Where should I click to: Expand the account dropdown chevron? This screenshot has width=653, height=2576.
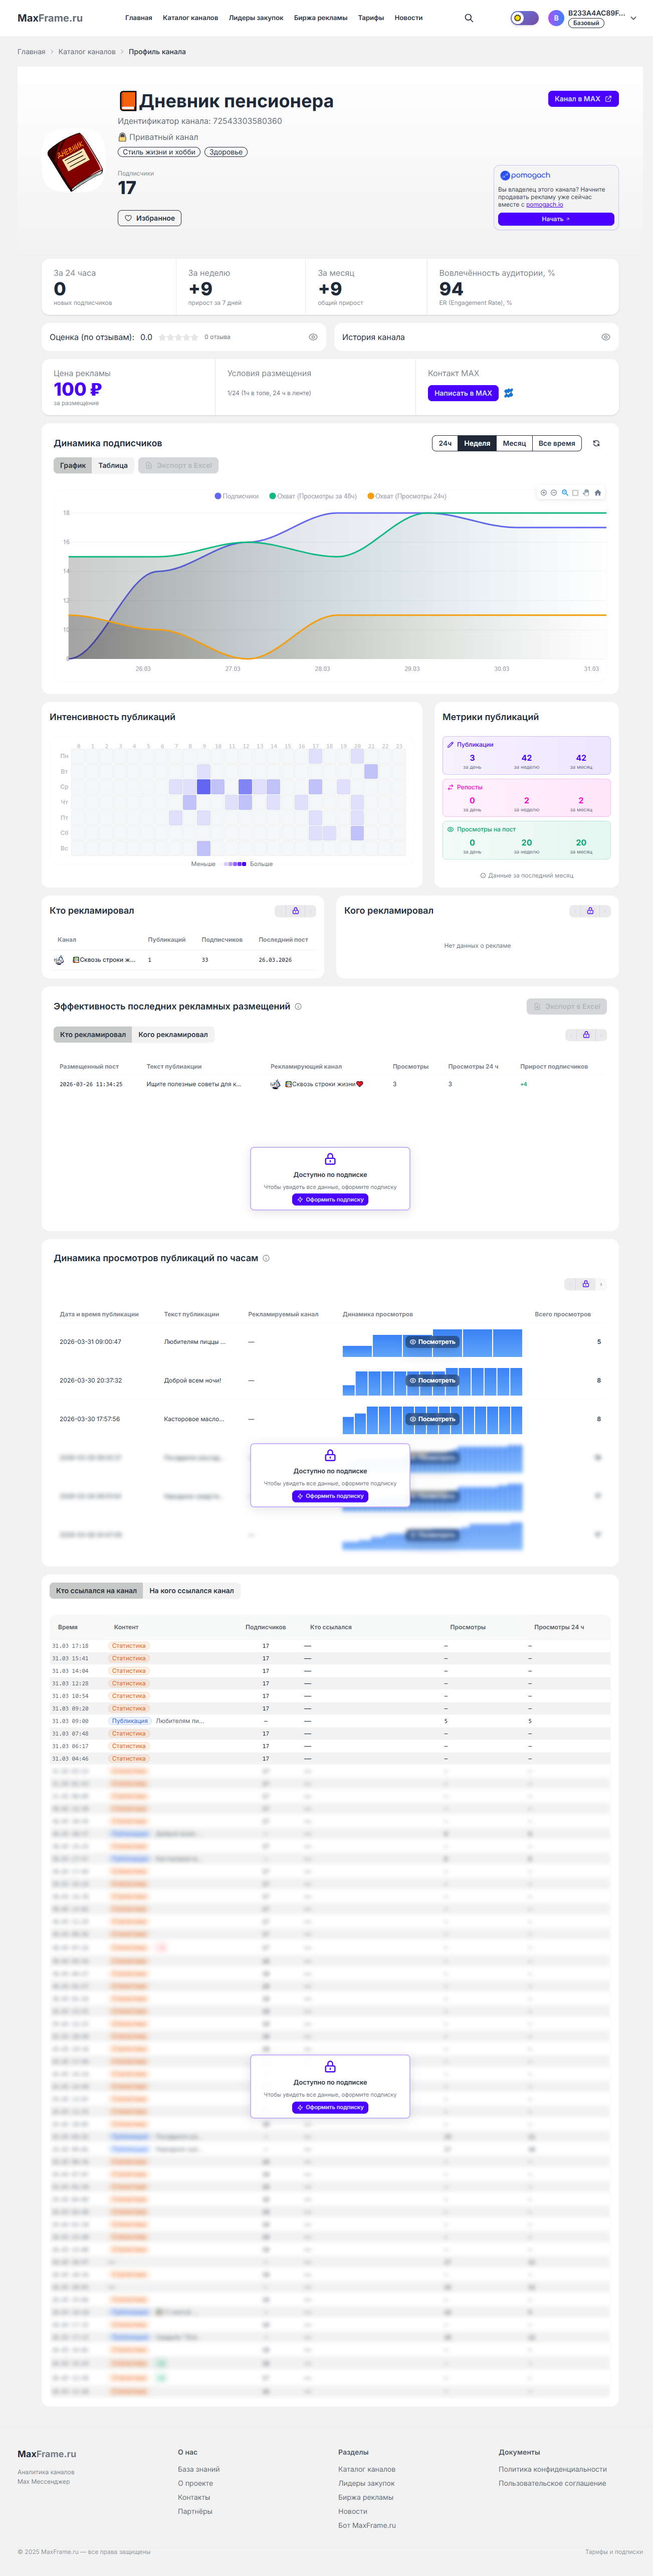coord(633,18)
